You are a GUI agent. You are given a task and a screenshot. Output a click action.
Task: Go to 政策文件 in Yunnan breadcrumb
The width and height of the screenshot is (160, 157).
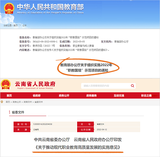28,102
